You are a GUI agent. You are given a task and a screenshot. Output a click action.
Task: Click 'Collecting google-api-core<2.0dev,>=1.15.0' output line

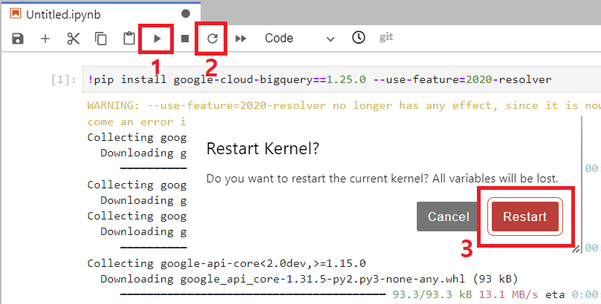tap(227, 263)
